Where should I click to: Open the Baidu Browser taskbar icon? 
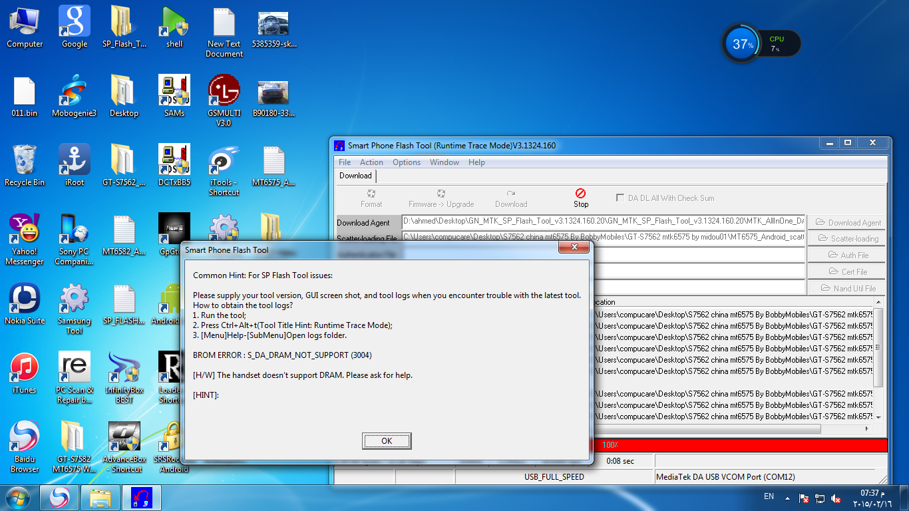point(59,498)
